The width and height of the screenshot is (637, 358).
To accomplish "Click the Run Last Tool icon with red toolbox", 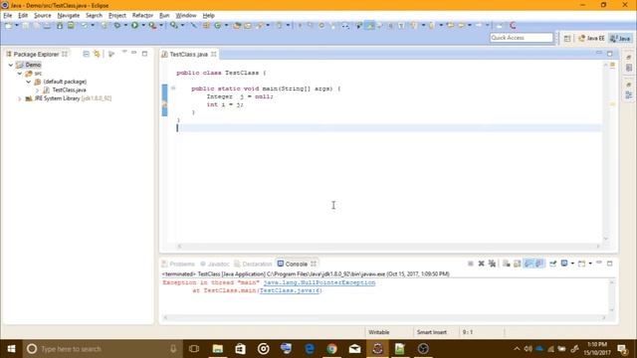I will tap(152, 25).
